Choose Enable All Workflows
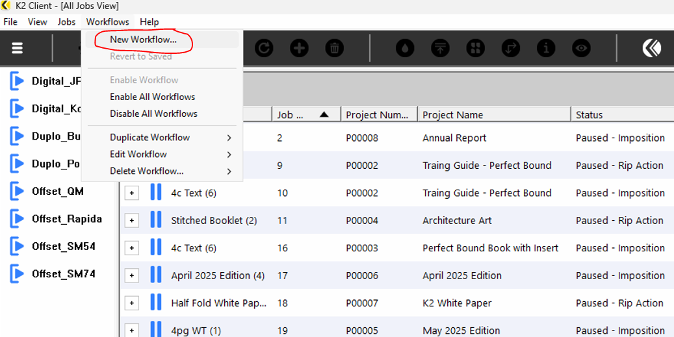Image resolution: width=674 pixels, height=337 pixels. (x=162, y=97)
